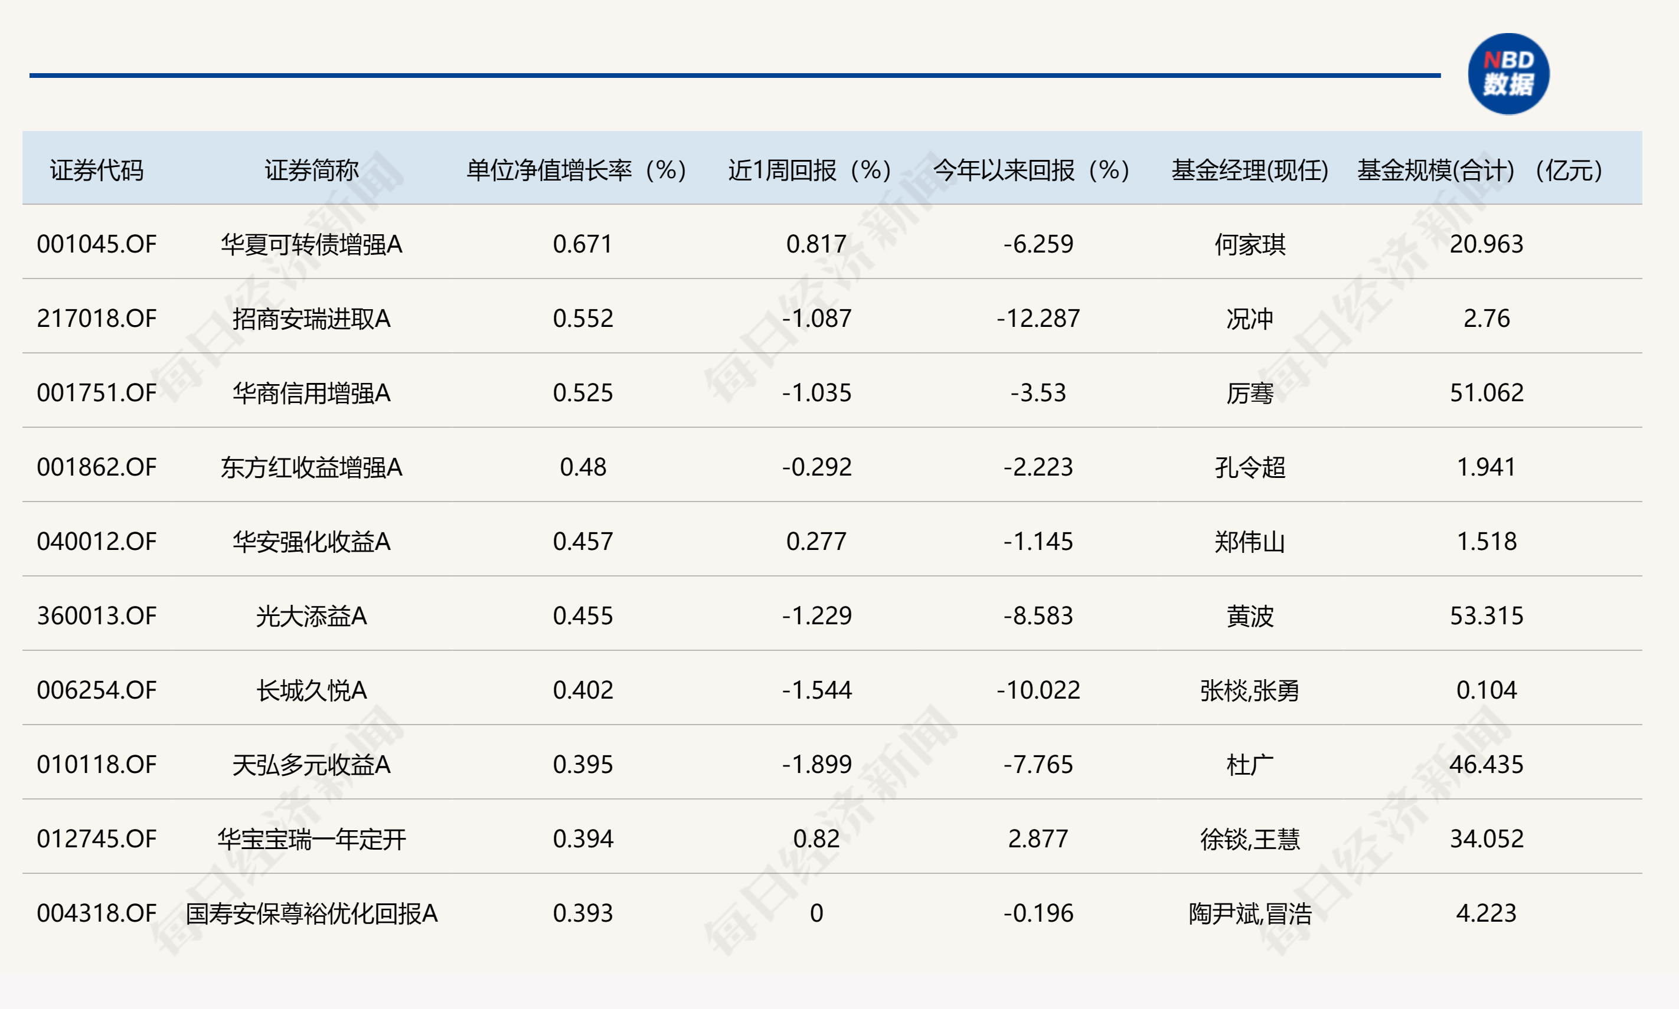Screen dimensions: 1679x1009
Task: Click fund code 001751.OF
Action: (x=97, y=392)
